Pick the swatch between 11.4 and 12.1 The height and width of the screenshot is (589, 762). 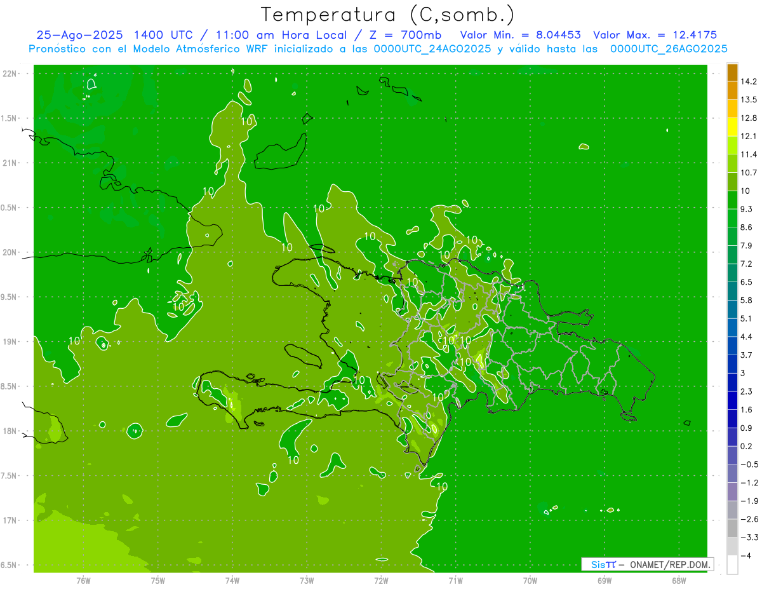(732, 146)
